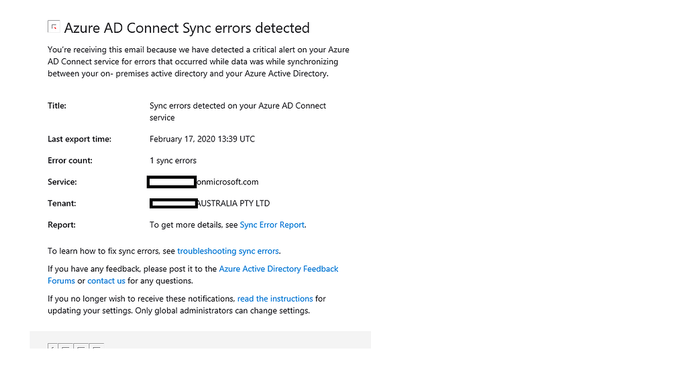Click the broken image icon beside the heading

click(54, 27)
